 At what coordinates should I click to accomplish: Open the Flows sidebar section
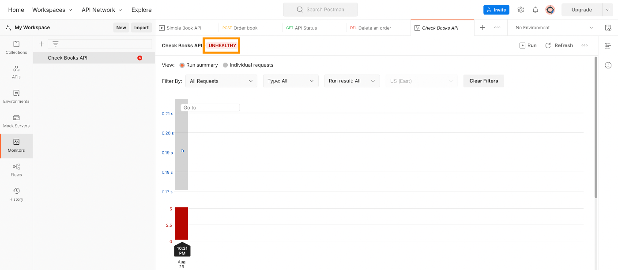pos(16,170)
